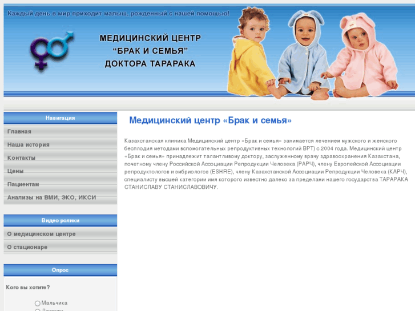Click the baby in the yellow robe
The height and width of the screenshot is (311, 415).
click(250, 53)
